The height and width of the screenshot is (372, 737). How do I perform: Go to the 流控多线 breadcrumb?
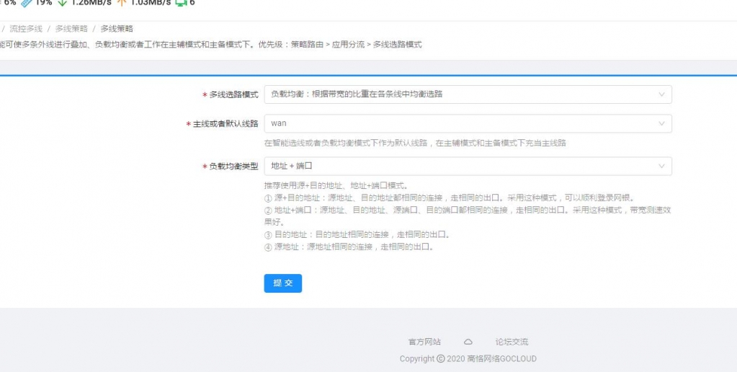26,29
